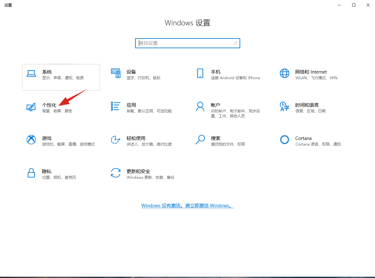Click the text 查找我的文件、权限
Viewport: 375px width, 278px height.
[228, 144]
